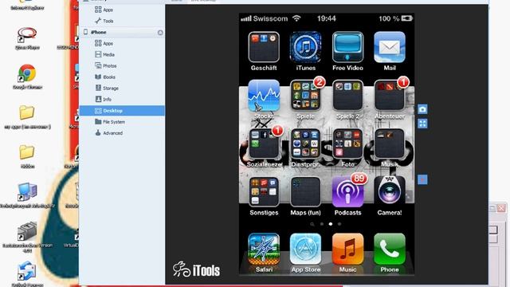Open the Abenteuer folder

click(x=390, y=96)
